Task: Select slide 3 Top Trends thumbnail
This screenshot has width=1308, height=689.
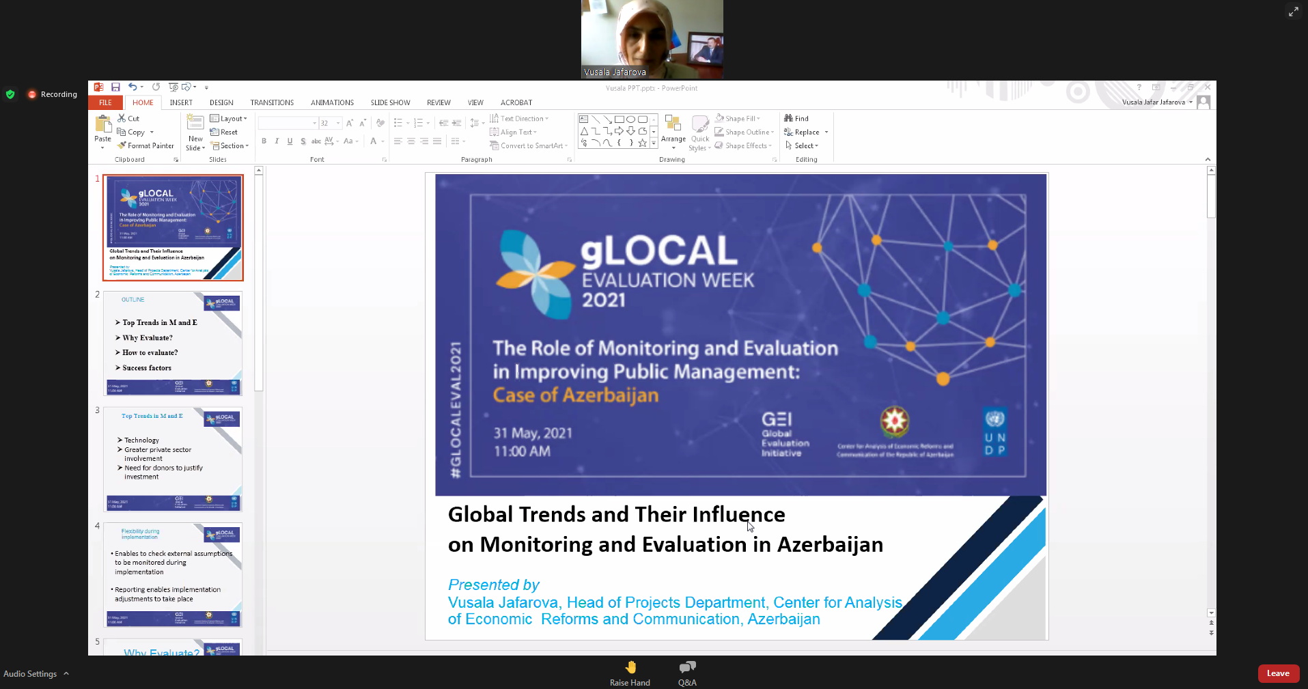Action: point(173,460)
